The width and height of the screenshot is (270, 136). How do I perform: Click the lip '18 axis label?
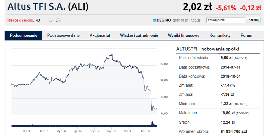click(145, 131)
